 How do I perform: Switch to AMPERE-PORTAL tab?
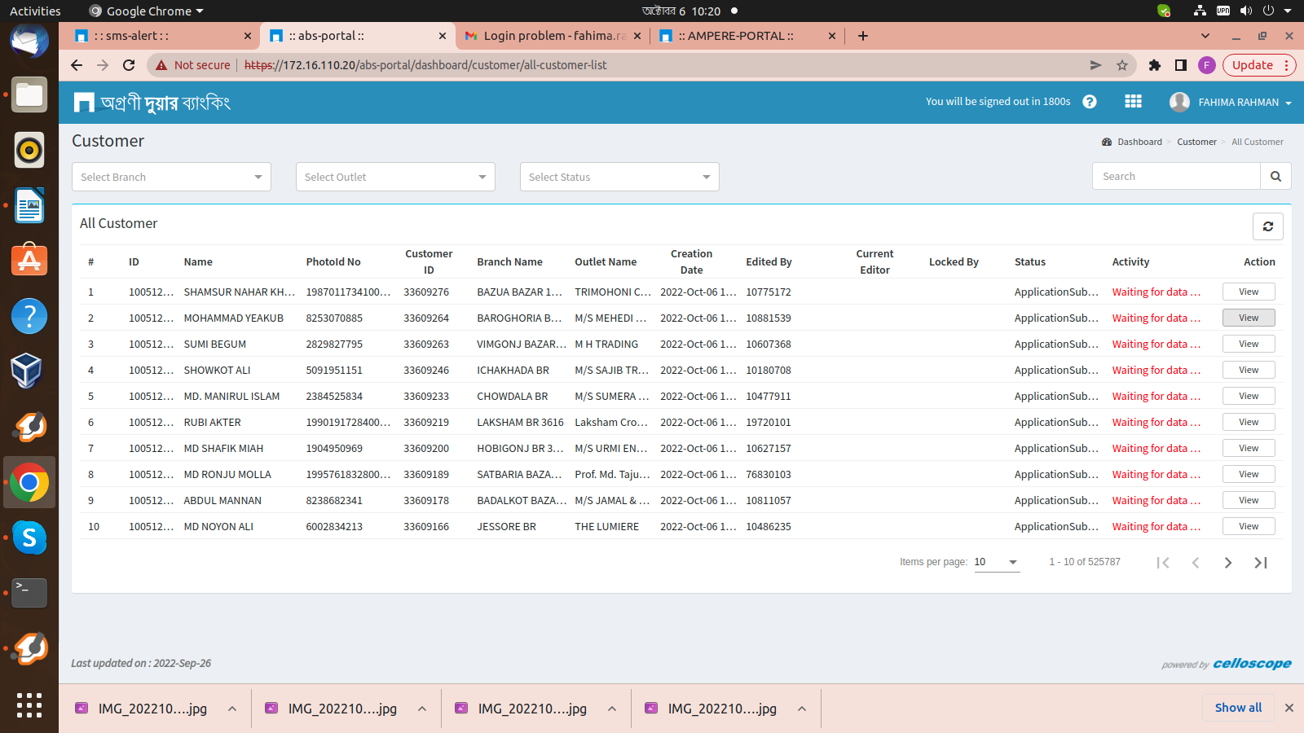pyautogui.click(x=747, y=36)
